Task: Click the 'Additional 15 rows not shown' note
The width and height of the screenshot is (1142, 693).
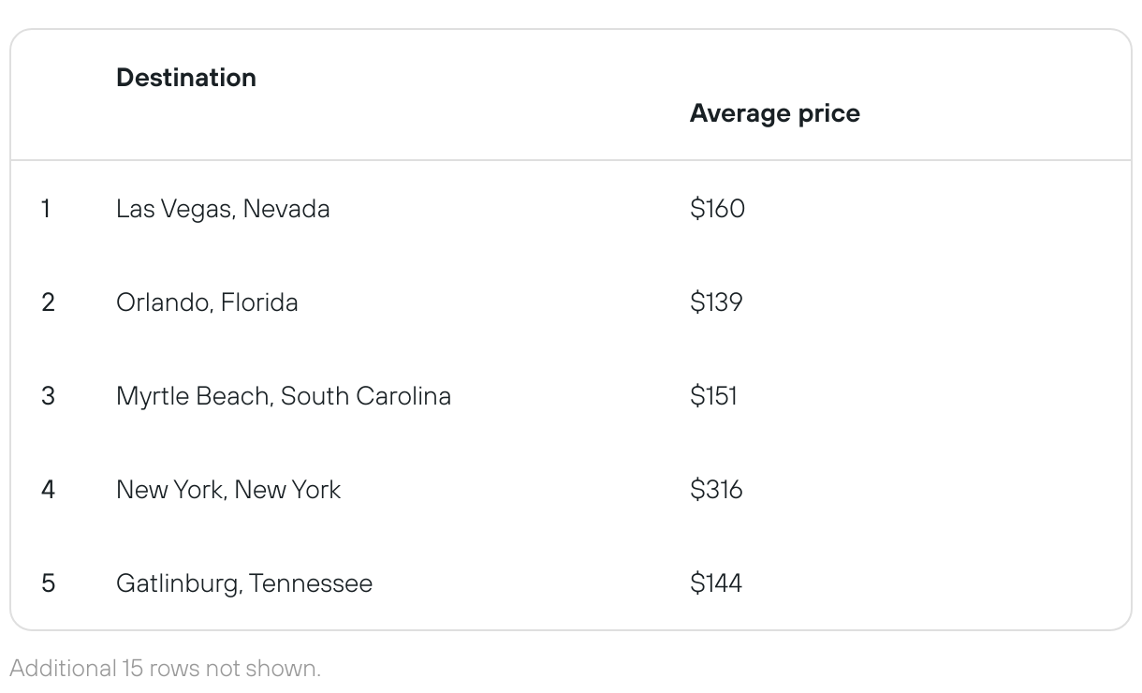Action: pos(165,668)
